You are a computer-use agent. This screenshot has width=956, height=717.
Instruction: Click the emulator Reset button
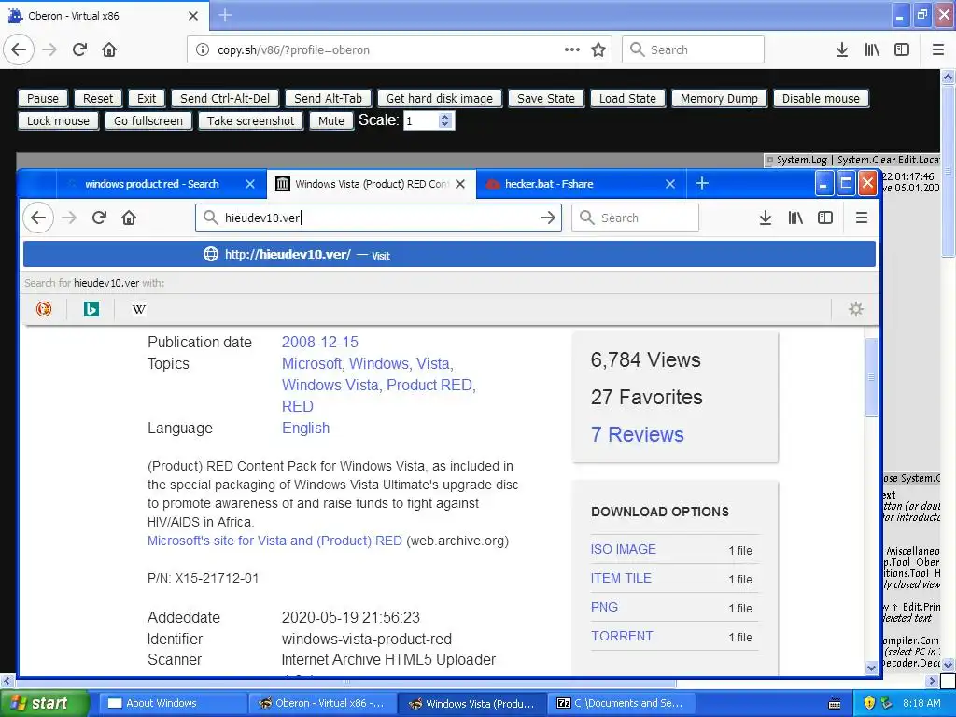(x=97, y=98)
